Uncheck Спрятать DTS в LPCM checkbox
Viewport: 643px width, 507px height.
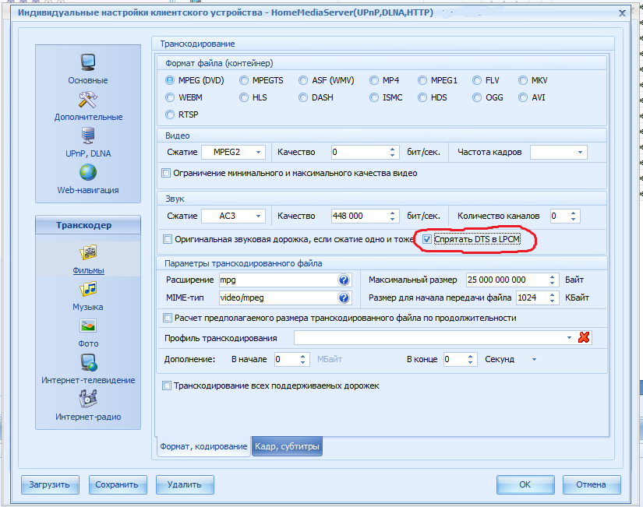click(426, 240)
